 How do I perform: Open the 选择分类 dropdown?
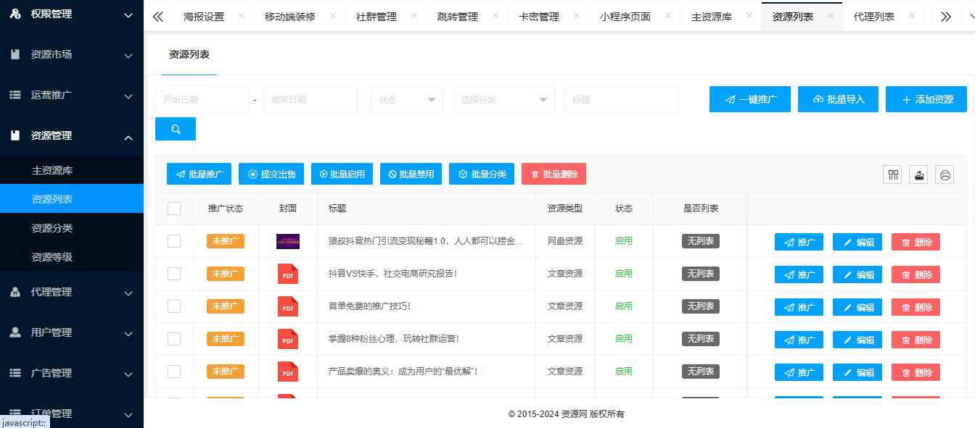point(504,100)
